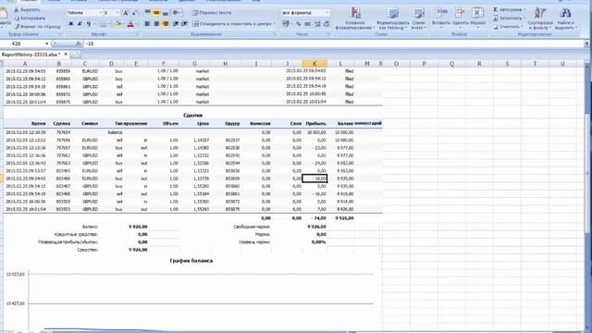Toggle the highlighted align right button
This screenshot has width=592, height=333.
point(166,24)
